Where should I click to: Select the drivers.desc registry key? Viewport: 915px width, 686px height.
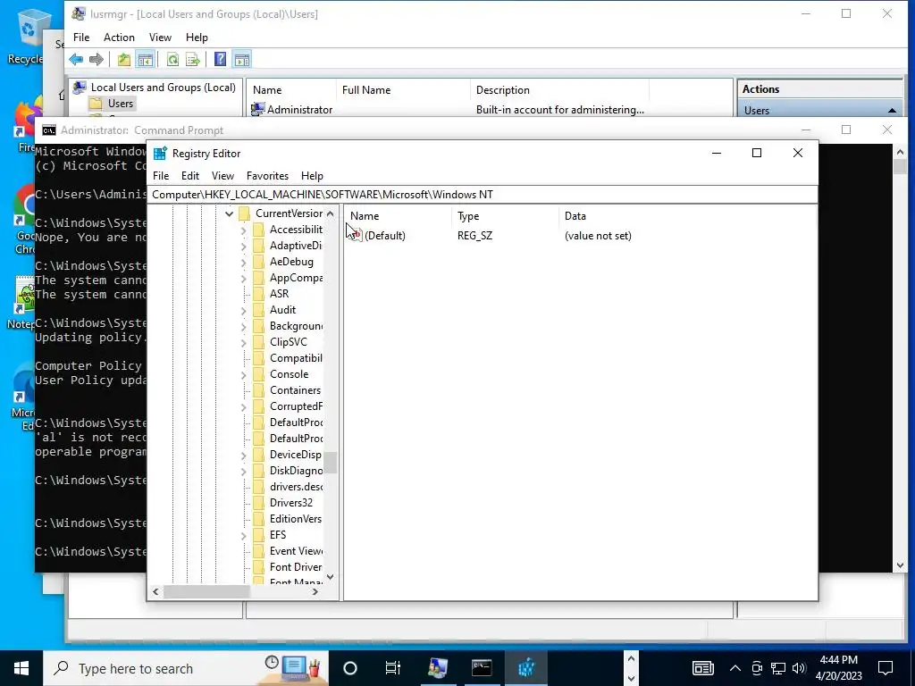(x=295, y=487)
